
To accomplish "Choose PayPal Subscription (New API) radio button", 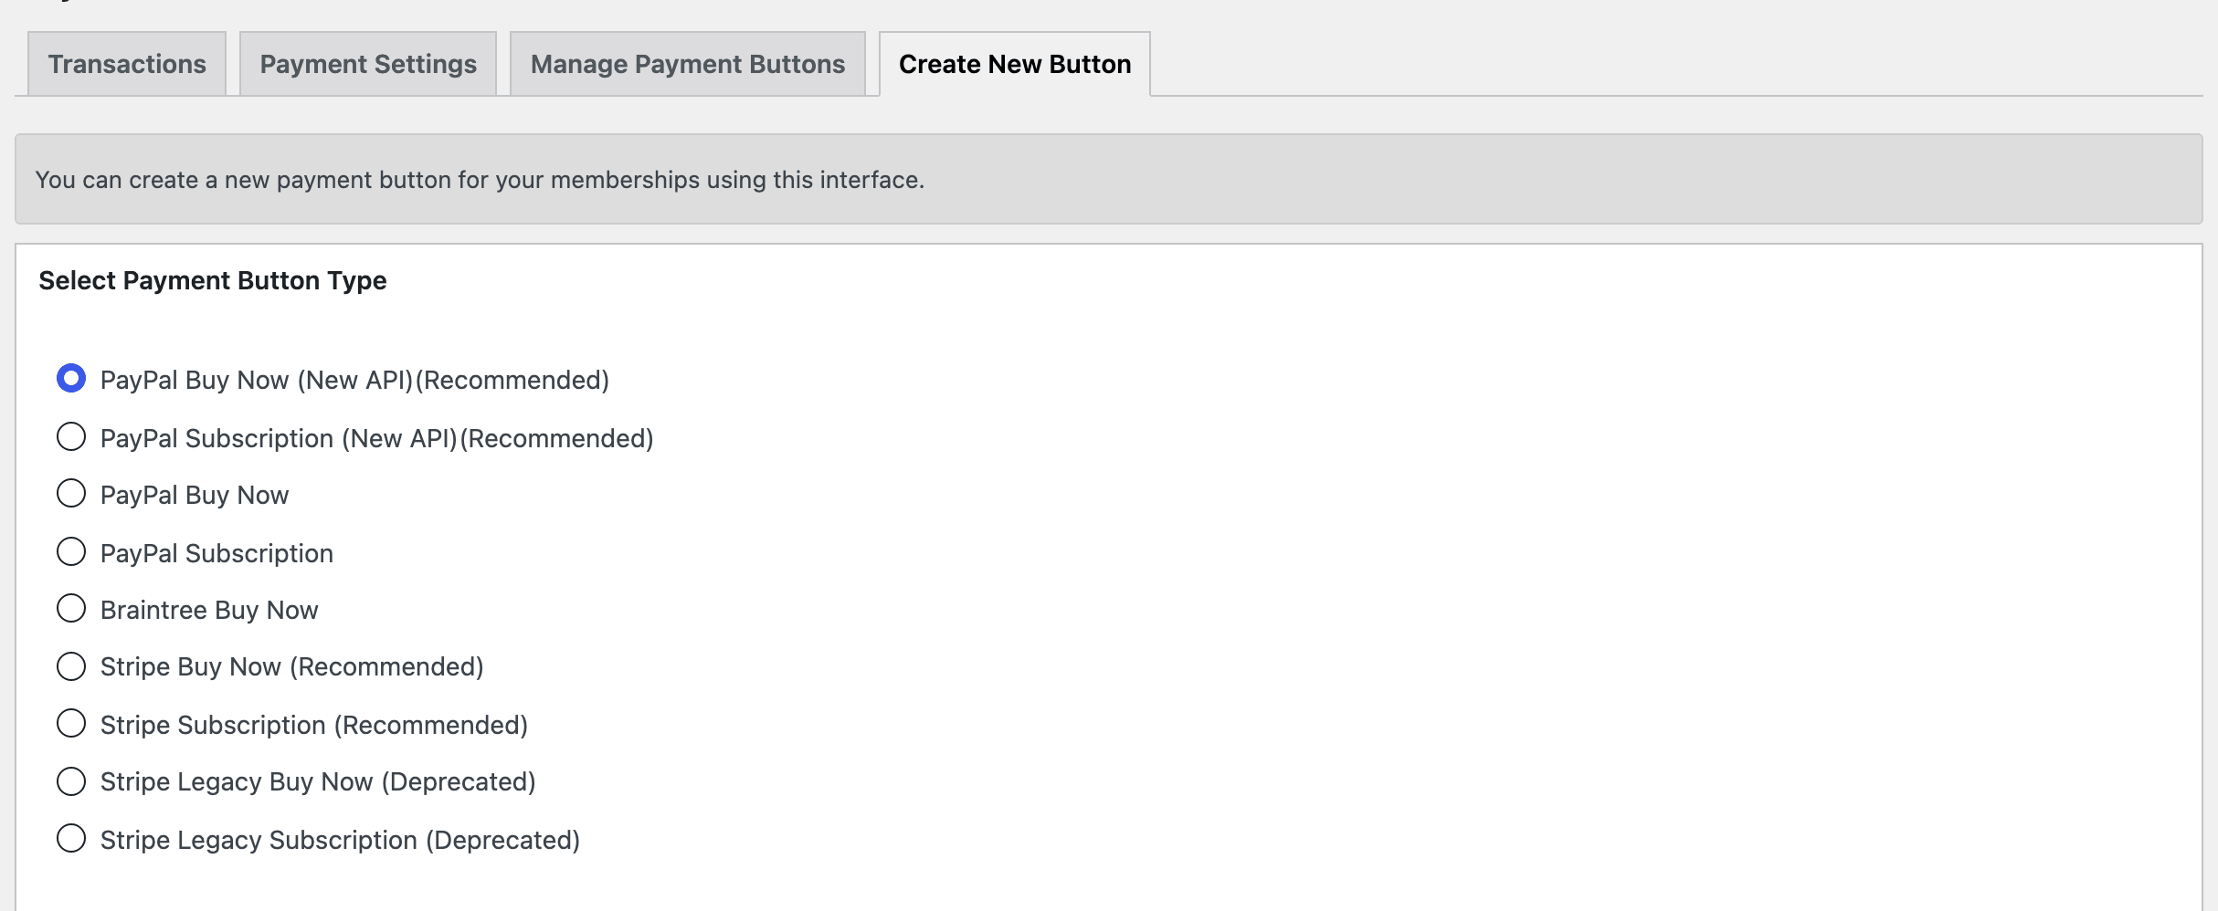I will (x=71, y=437).
